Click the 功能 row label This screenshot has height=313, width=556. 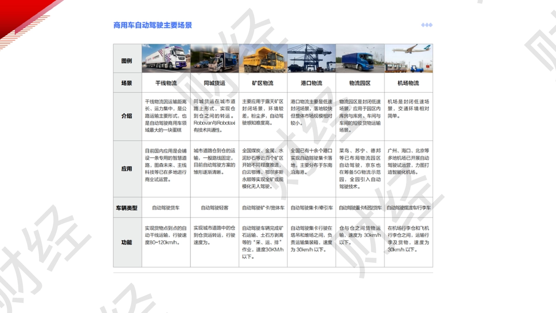tap(127, 242)
